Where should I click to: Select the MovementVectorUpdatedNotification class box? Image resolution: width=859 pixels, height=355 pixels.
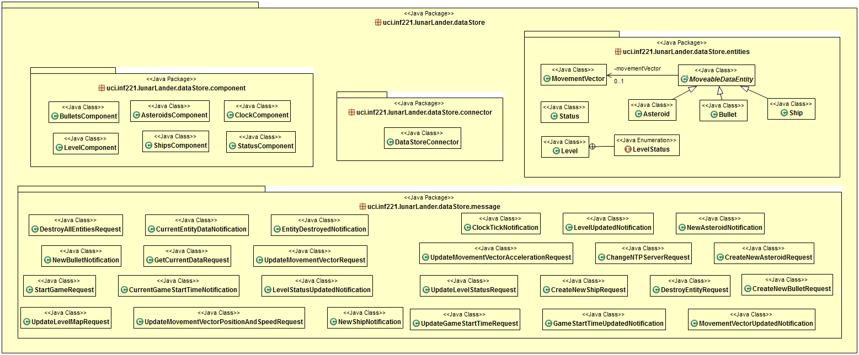click(751, 319)
